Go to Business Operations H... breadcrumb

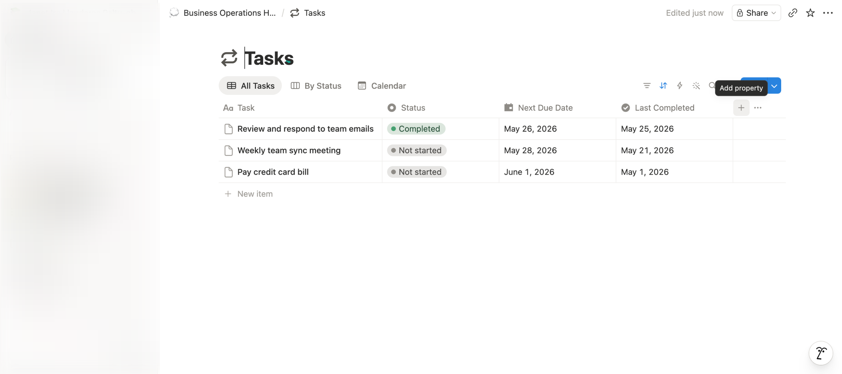click(x=230, y=13)
